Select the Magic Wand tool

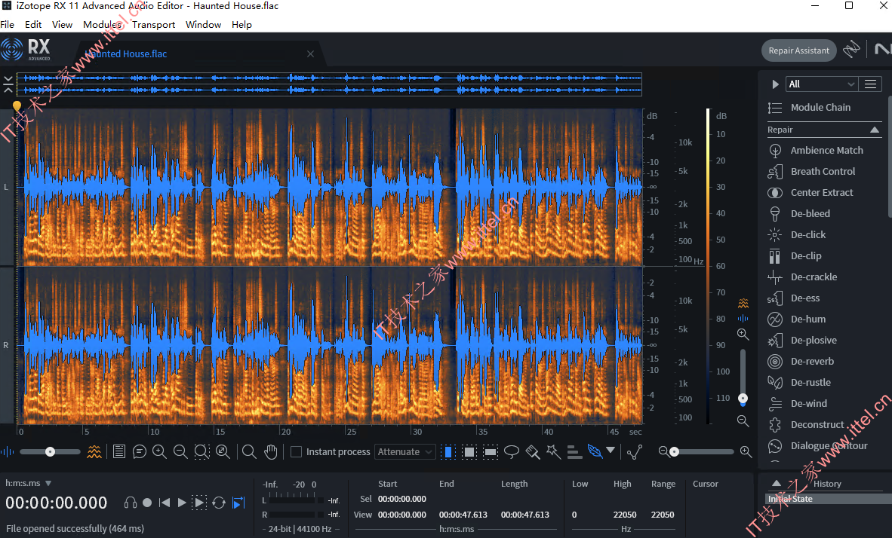(553, 451)
